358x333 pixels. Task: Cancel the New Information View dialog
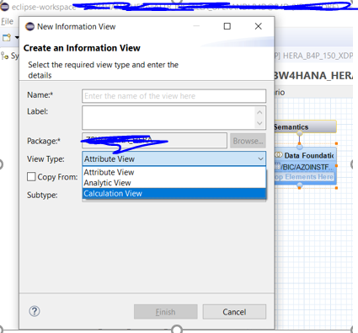tap(234, 312)
